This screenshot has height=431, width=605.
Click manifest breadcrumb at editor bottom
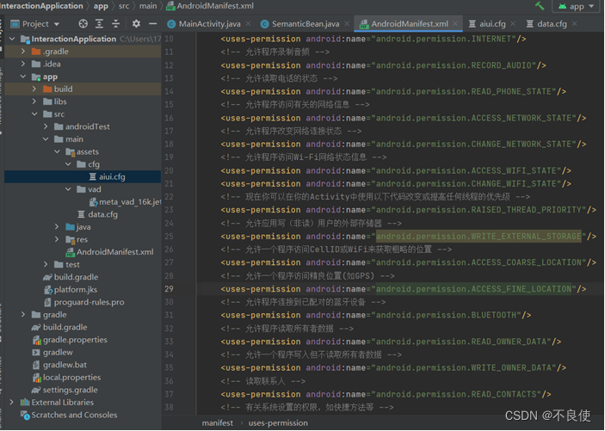pos(218,423)
